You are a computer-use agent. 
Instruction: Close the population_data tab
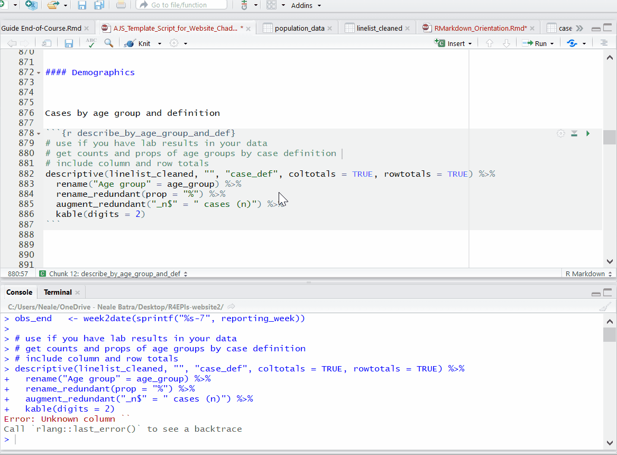pyautogui.click(x=330, y=29)
